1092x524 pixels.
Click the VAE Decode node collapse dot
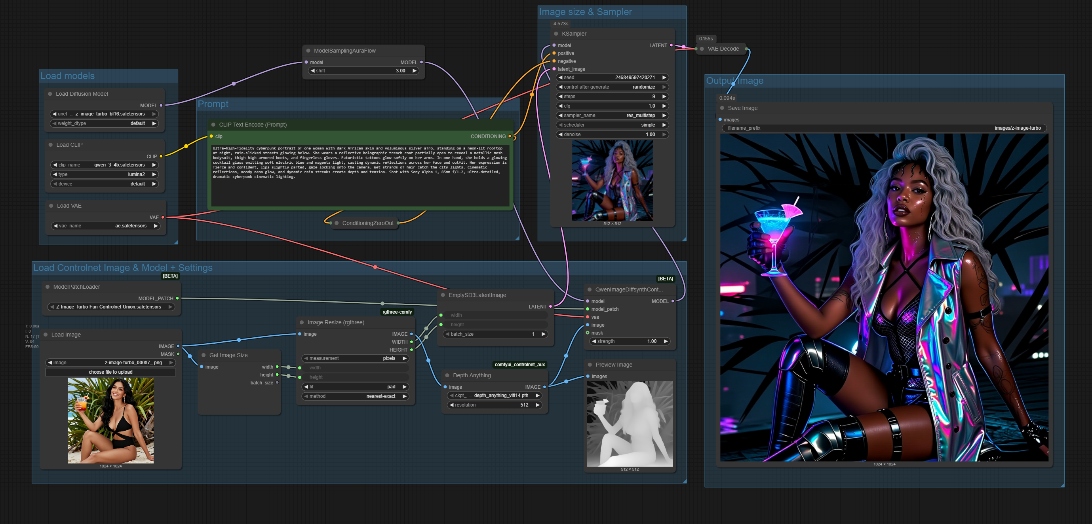click(702, 49)
